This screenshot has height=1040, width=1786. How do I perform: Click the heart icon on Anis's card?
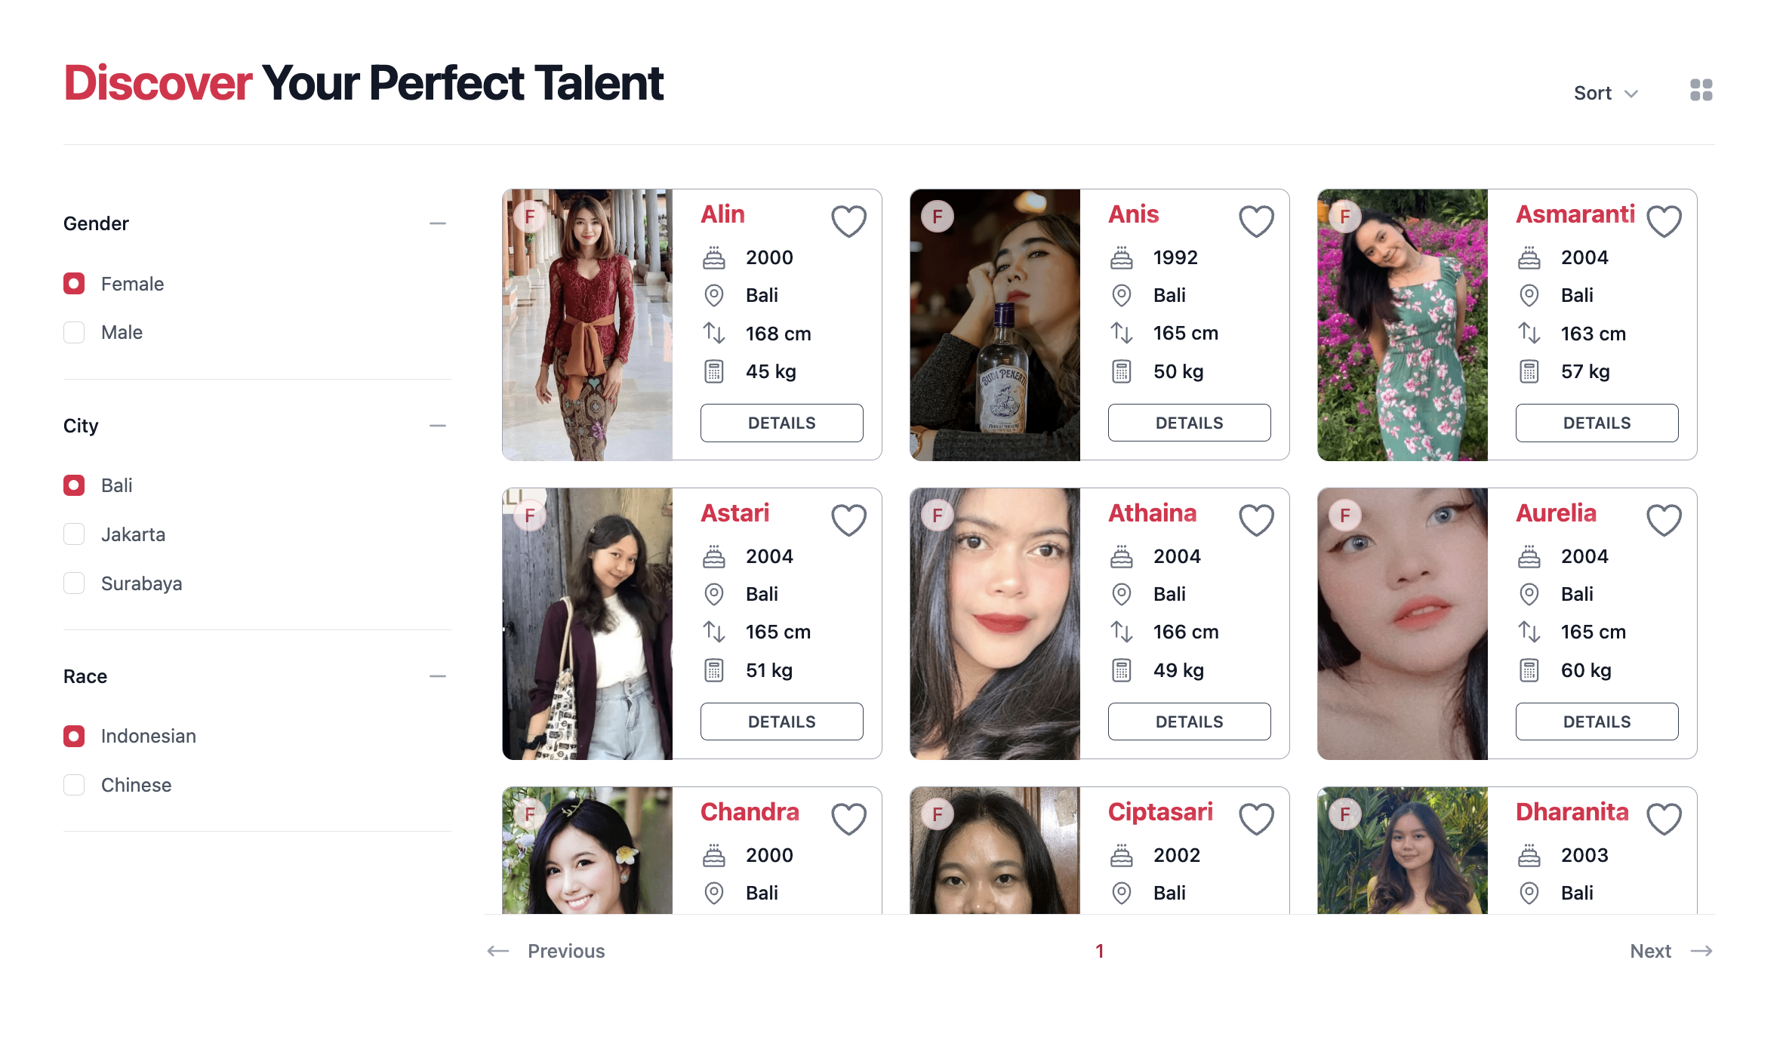[1255, 220]
